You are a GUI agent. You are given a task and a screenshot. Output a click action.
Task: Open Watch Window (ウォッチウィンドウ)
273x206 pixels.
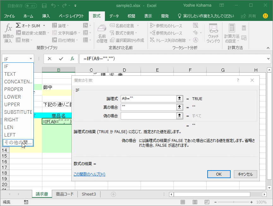pos(213,33)
